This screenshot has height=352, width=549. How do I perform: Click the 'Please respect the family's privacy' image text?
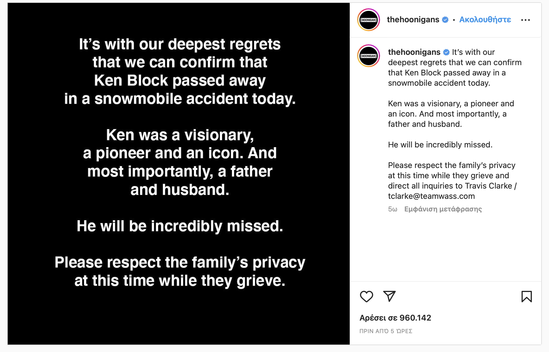point(180,263)
